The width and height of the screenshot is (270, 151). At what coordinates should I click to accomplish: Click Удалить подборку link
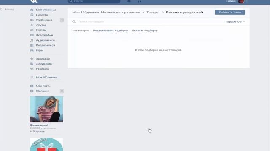145,31
